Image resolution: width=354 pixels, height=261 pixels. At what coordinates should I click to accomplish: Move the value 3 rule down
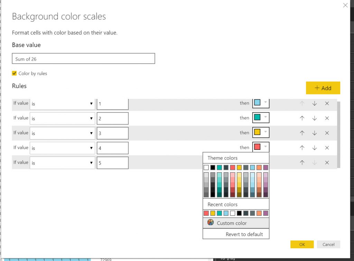pos(315,133)
